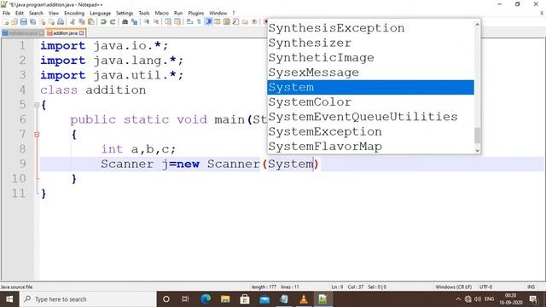Viewport: 546px width, 307px height.
Task: Collapse the class block fold marker at line 5
Action: click(x=37, y=105)
